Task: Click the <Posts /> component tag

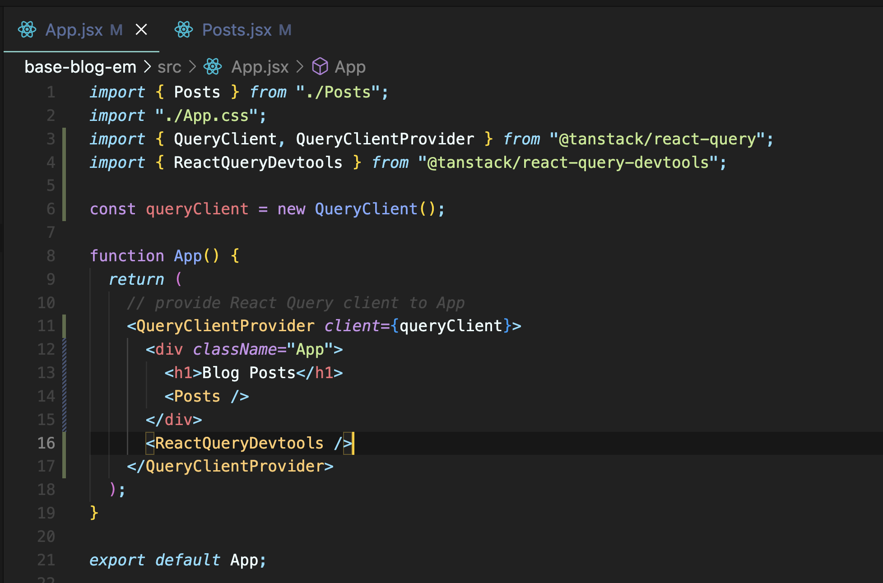Action: 207,396
